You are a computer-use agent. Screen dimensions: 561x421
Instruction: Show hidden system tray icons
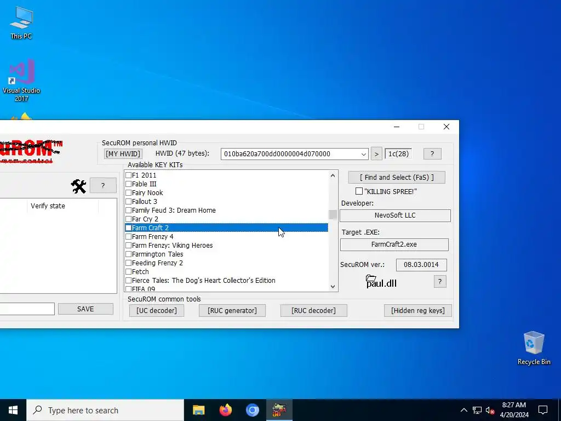[463, 410]
